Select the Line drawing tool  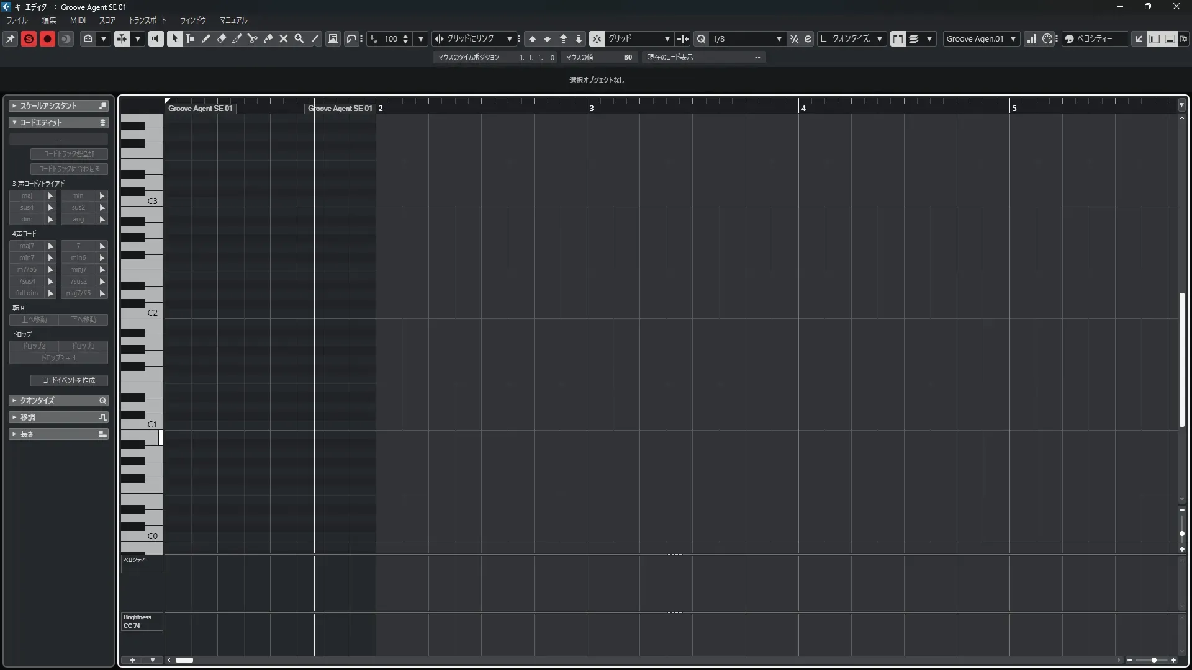pyautogui.click(x=315, y=38)
